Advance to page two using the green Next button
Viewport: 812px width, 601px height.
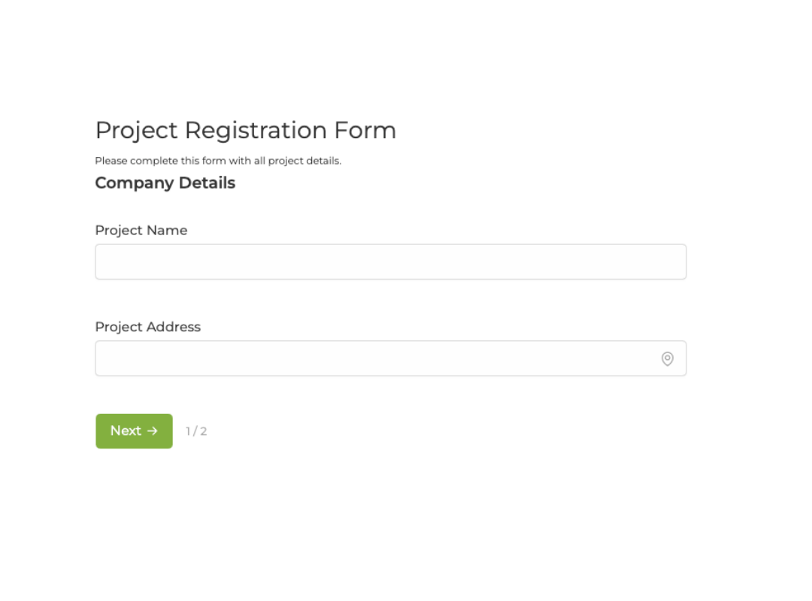[134, 431]
